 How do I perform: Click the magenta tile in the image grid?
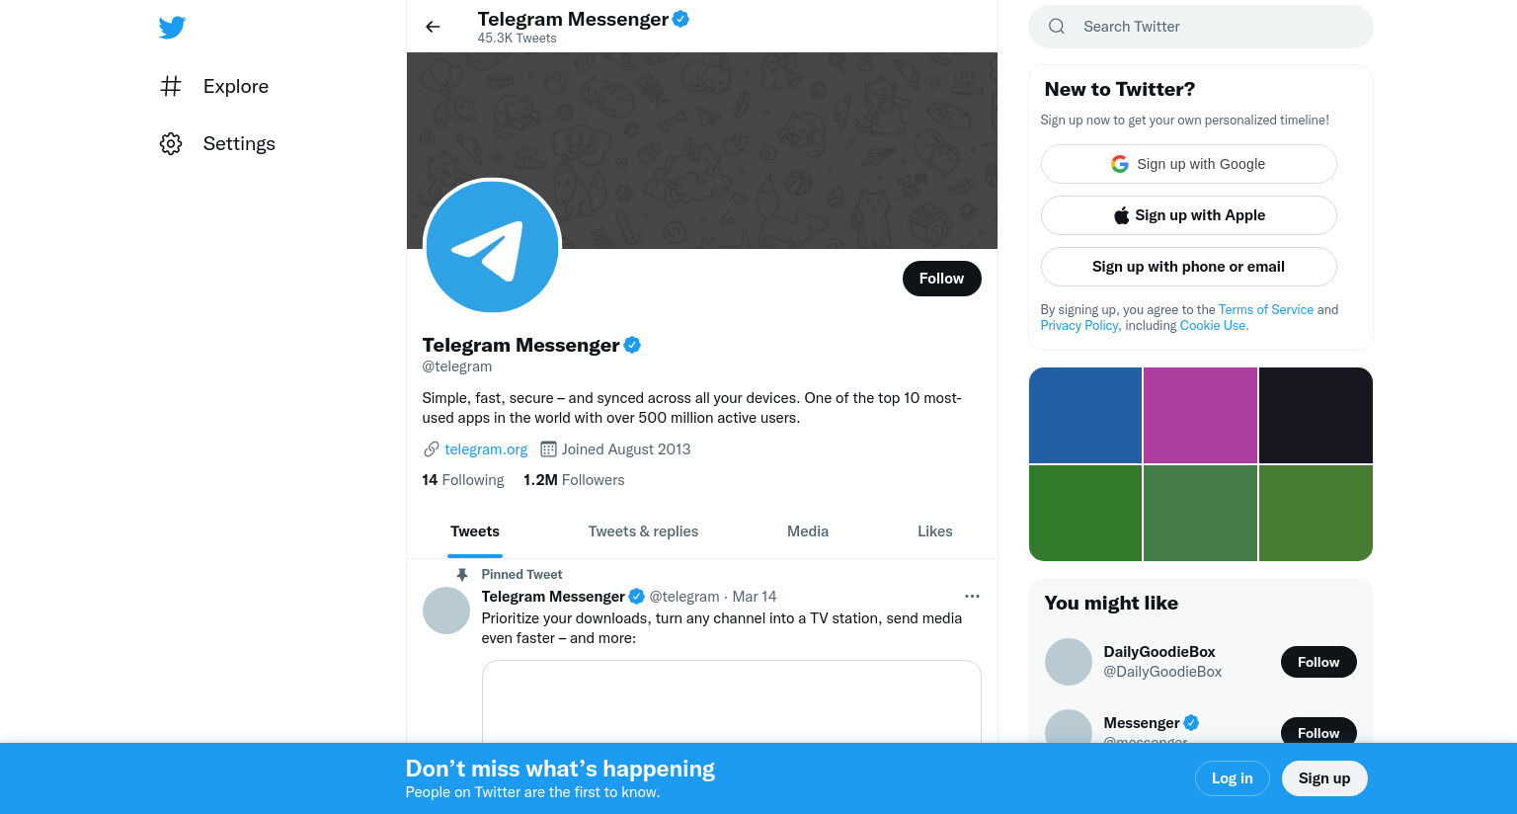[x=1200, y=415]
